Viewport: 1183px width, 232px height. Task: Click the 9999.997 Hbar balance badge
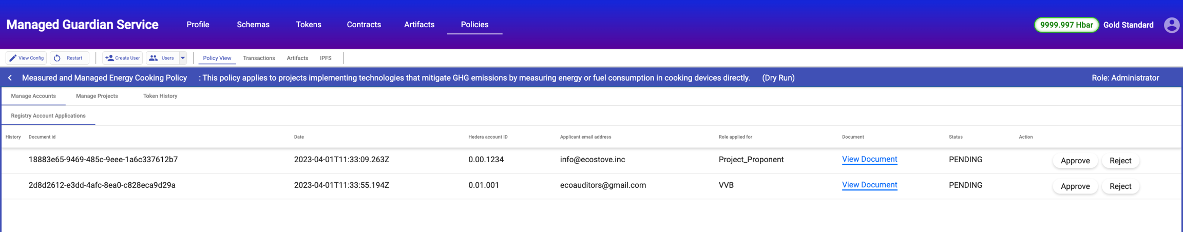pos(1066,25)
